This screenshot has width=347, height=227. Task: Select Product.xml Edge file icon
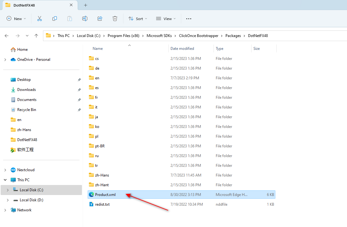click(x=91, y=194)
